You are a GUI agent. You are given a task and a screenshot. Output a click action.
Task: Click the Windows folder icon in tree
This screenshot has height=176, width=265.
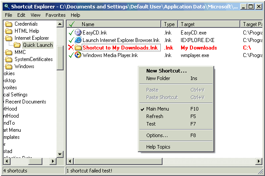(x=9, y=66)
